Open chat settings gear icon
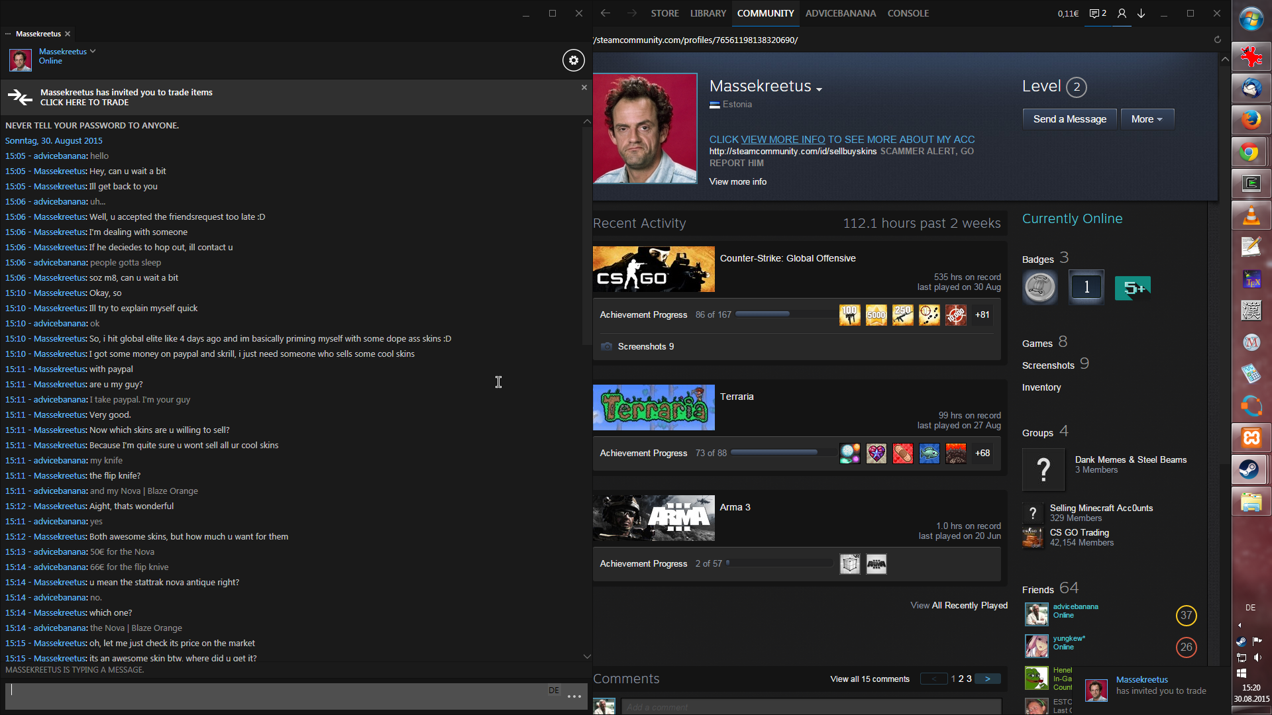Viewport: 1272px width, 715px height. point(574,60)
